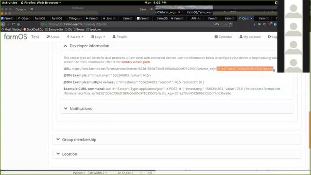
Task: Click the Example CURL command text
Action: tap(172, 91)
